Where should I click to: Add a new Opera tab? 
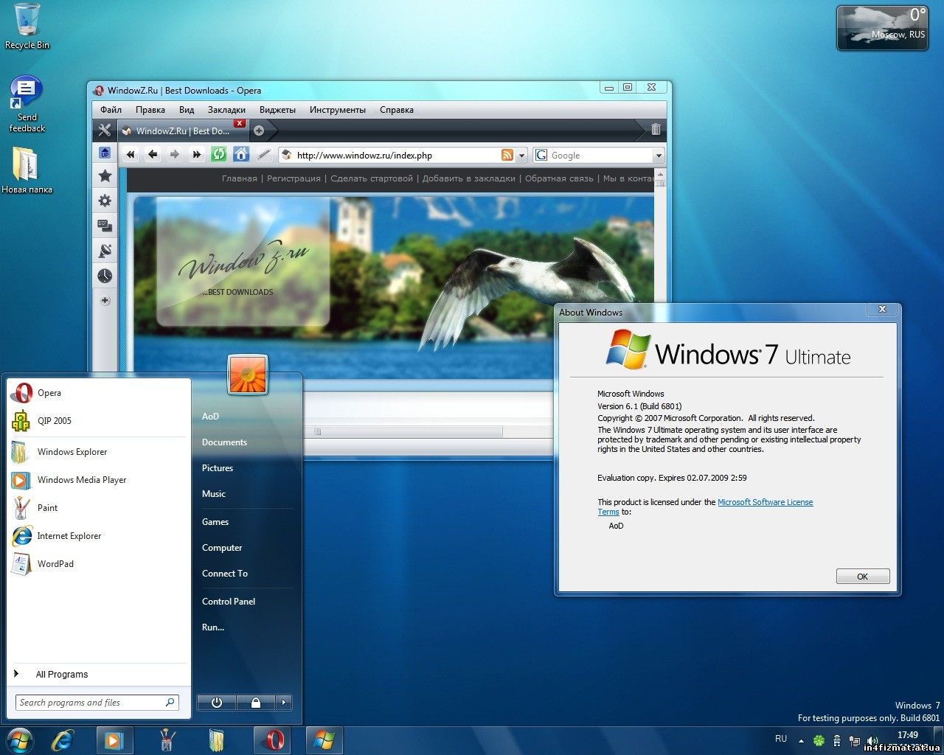(x=259, y=131)
